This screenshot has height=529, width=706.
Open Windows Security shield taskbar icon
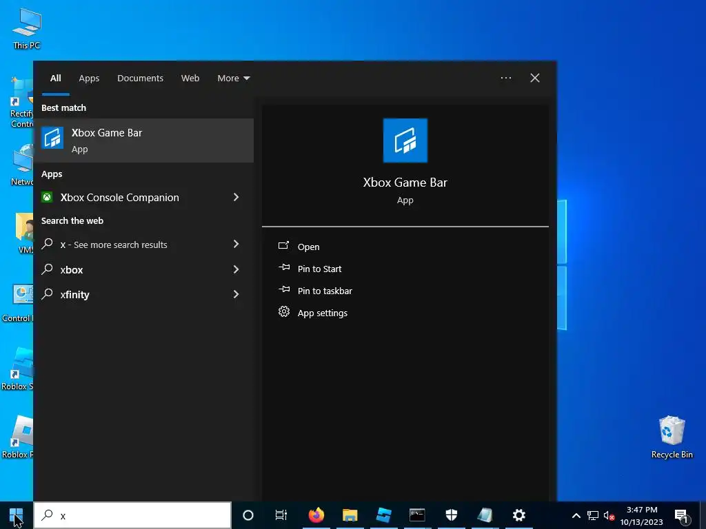pos(451,515)
